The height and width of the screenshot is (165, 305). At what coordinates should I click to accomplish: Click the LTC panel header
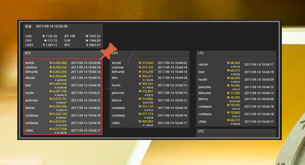click(236, 53)
